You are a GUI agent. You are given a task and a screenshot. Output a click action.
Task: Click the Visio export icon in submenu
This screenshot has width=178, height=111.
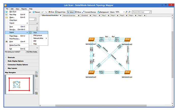[31, 33]
